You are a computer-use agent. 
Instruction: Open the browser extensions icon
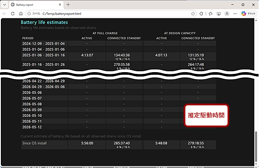tap(201, 14)
